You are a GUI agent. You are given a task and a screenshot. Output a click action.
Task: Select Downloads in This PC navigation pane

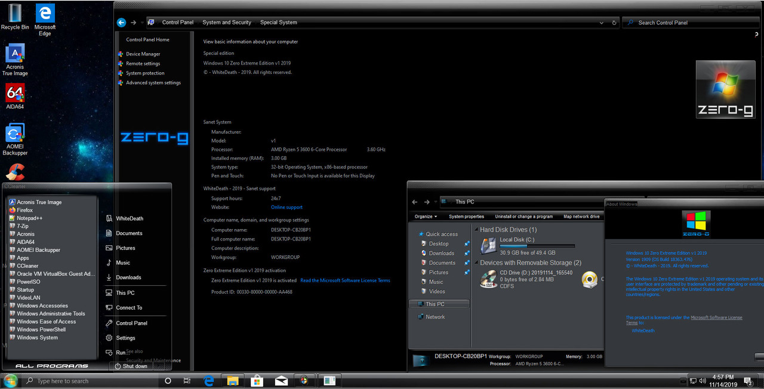pos(441,254)
